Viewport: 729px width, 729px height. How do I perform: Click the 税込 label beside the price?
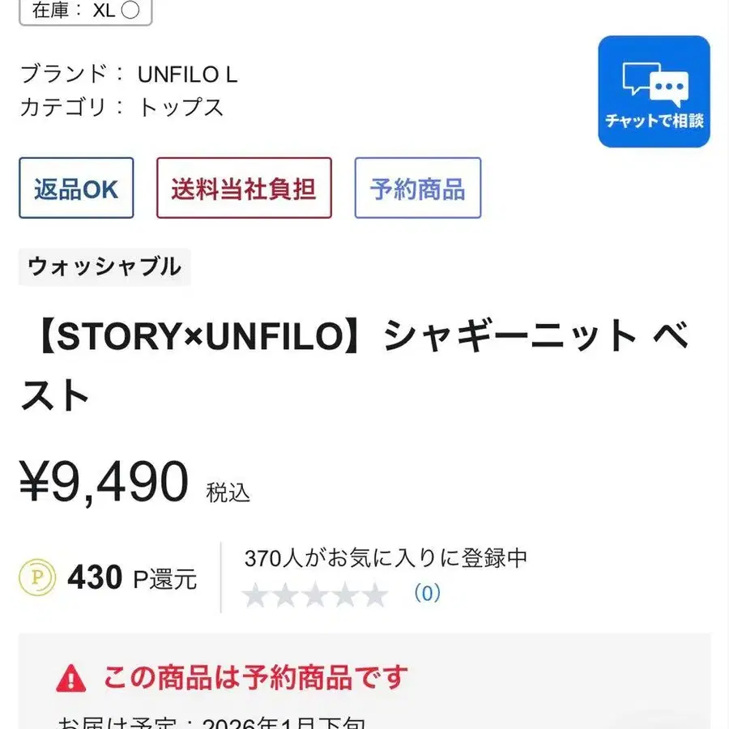(x=228, y=492)
